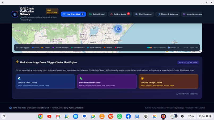The height and width of the screenshot is (120, 214).
Task: Open Google Messages from the shelf
Action: (84, 116)
